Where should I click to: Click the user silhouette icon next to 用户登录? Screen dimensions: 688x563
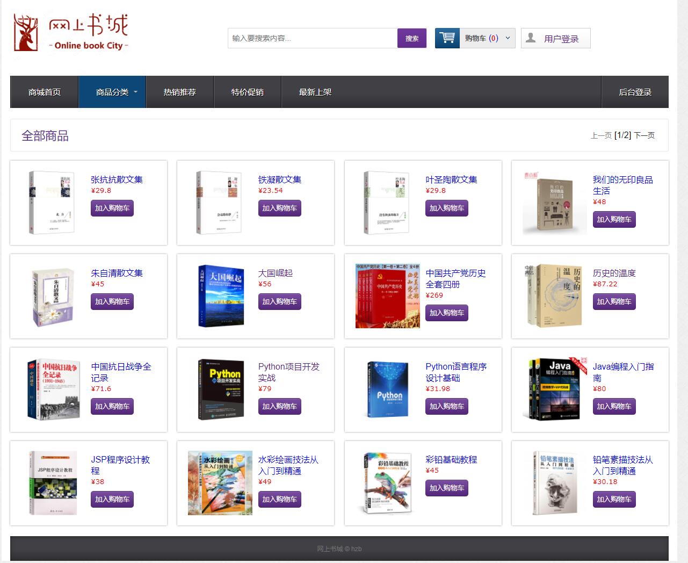(531, 38)
